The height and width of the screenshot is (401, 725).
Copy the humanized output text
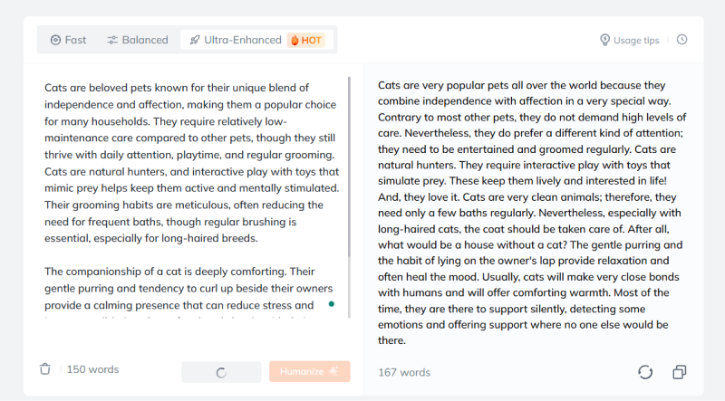pyautogui.click(x=680, y=372)
